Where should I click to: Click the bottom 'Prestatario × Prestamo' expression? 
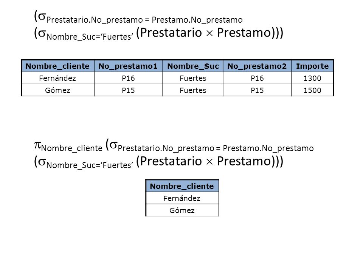point(206,161)
